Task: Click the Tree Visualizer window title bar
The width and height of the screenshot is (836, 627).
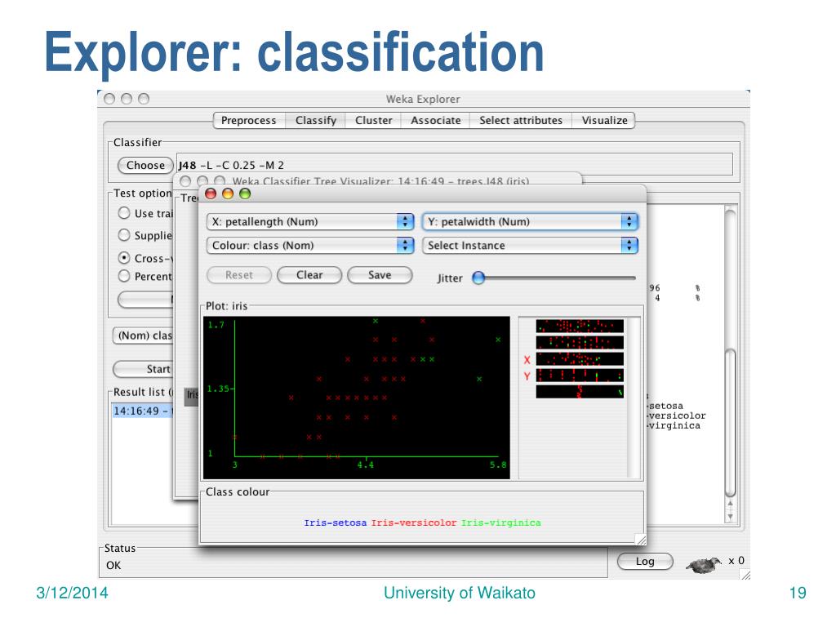Action: [x=377, y=180]
